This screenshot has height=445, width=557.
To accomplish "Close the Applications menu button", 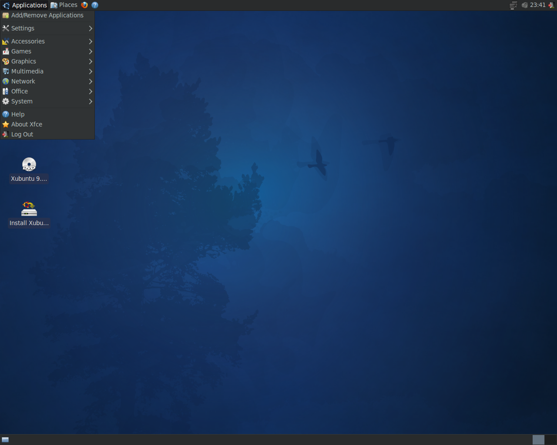I will click(x=24, y=5).
